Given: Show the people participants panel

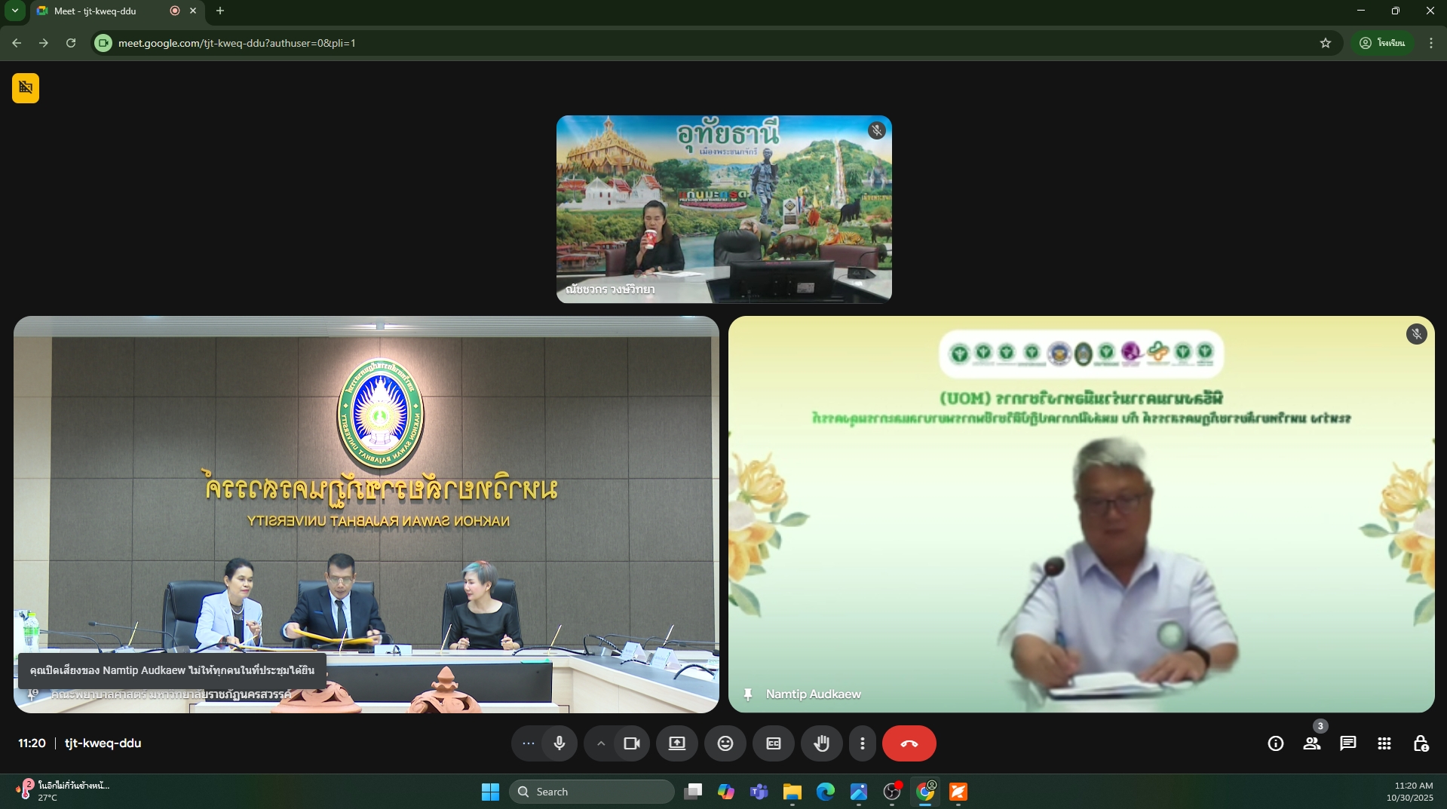Looking at the screenshot, I should [x=1312, y=743].
